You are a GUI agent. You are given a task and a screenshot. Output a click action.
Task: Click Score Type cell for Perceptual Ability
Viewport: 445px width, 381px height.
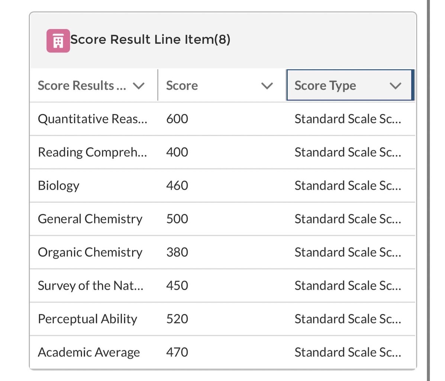click(348, 319)
